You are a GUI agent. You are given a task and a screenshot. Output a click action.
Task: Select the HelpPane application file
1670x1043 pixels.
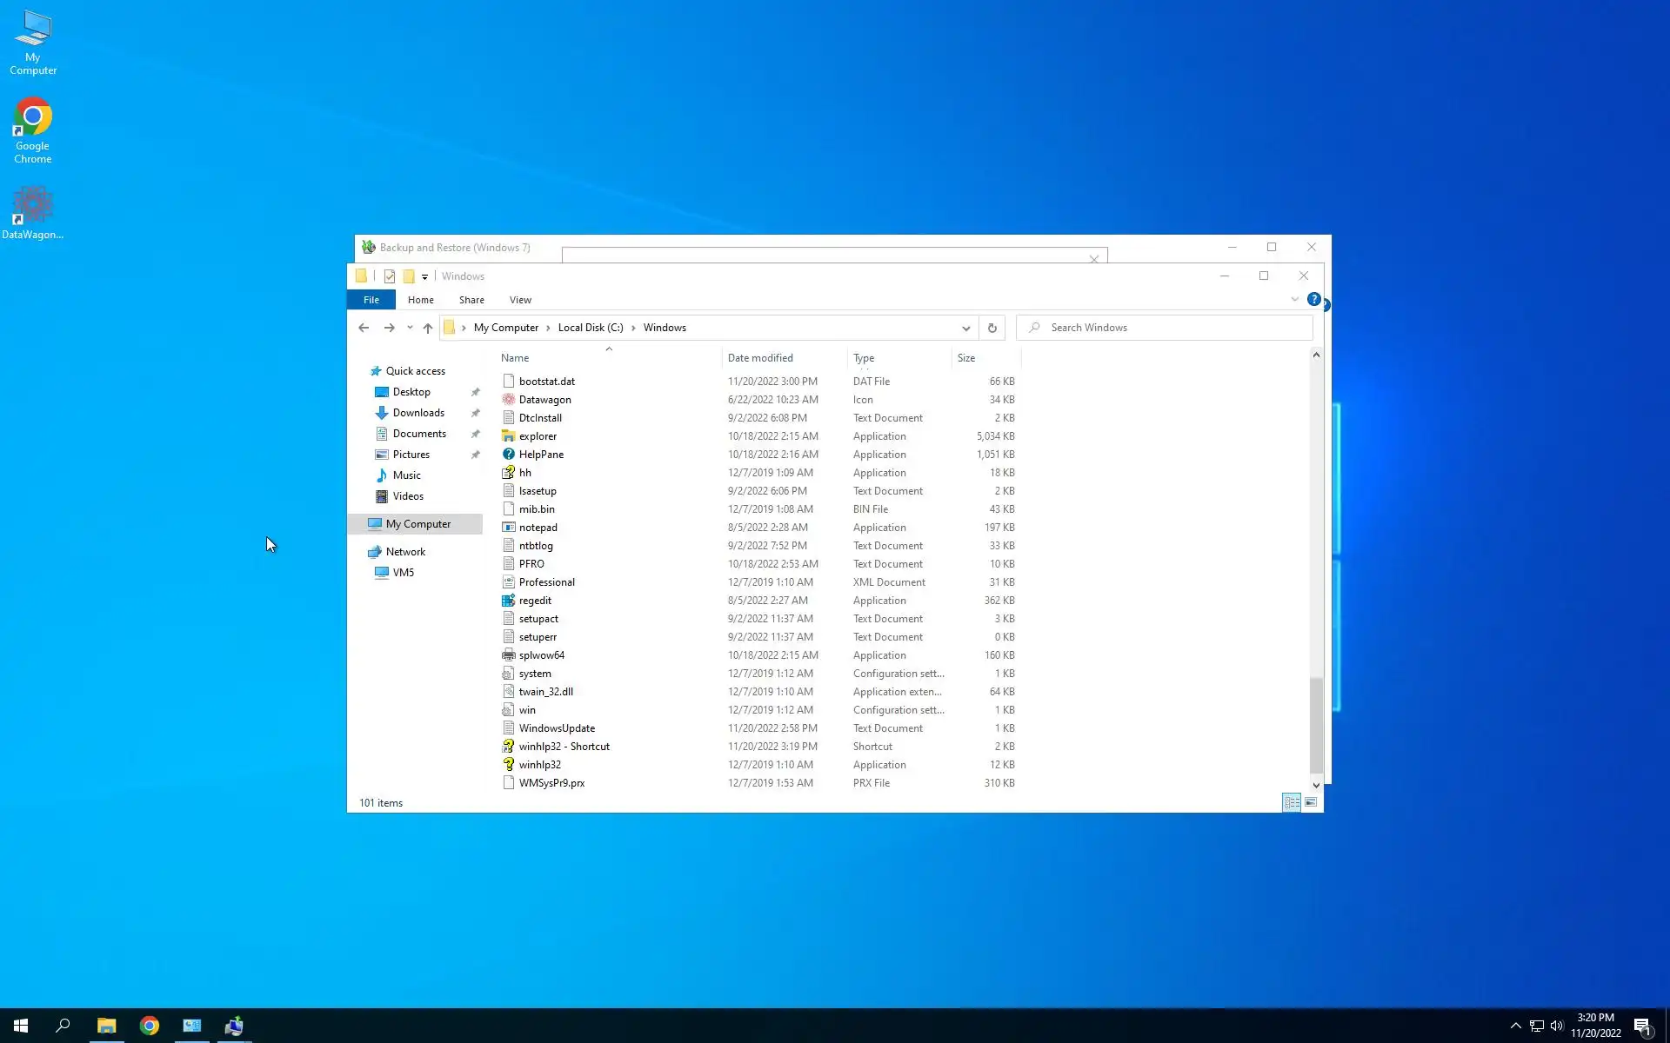pyautogui.click(x=541, y=455)
